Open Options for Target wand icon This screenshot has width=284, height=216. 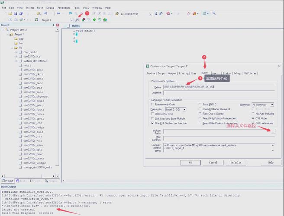point(77,20)
